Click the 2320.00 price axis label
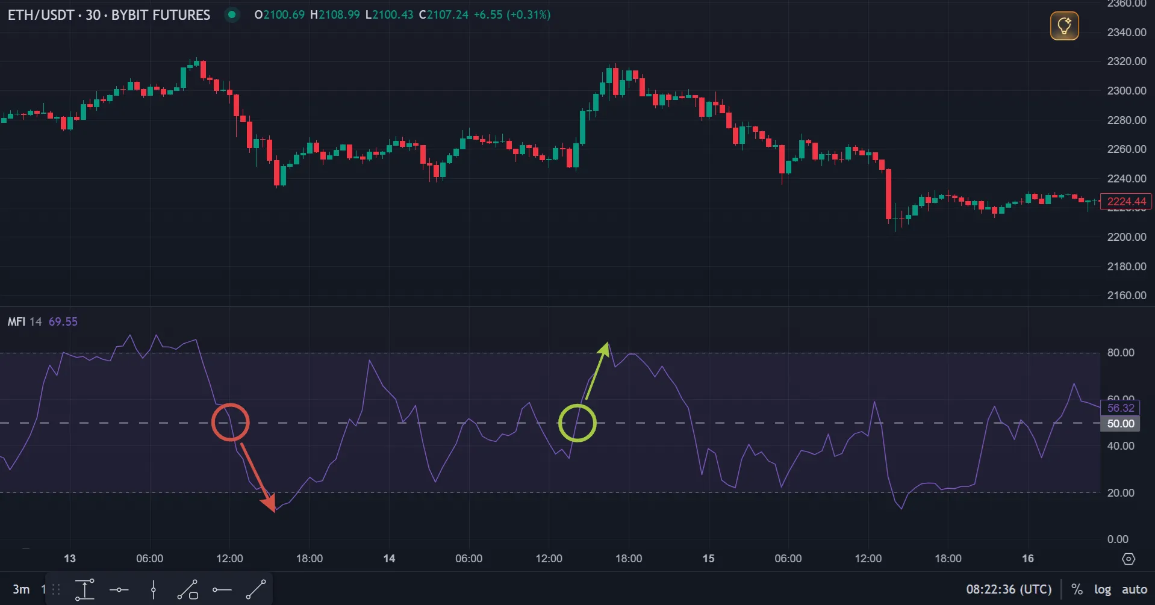Screen dimensions: 1155x605 tap(1127, 61)
